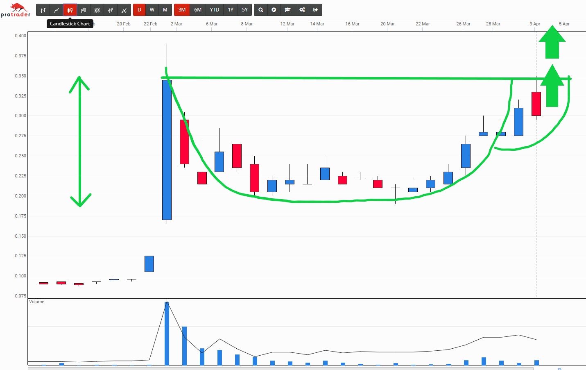The width and height of the screenshot is (586, 370).
Task: Select the 5Y time range
Action: click(x=244, y=10)
